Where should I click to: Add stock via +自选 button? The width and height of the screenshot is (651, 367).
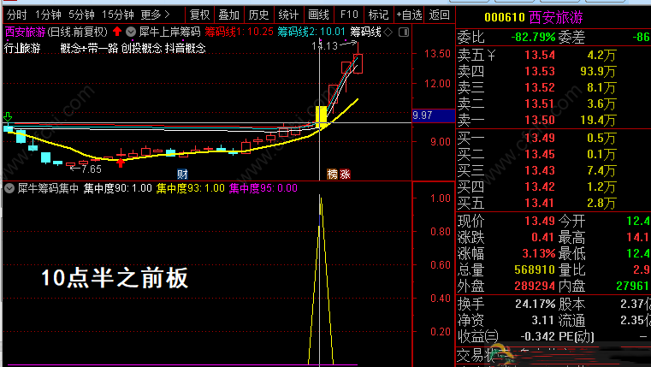point(409,15)
